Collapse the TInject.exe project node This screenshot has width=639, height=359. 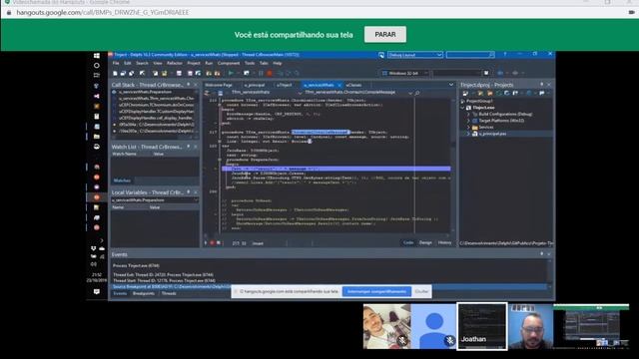[462, 108]
